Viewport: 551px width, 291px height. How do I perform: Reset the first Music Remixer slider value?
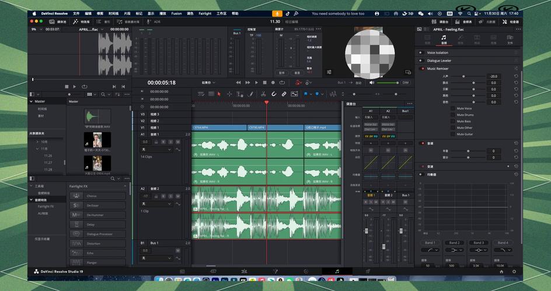tap(515, 76)
